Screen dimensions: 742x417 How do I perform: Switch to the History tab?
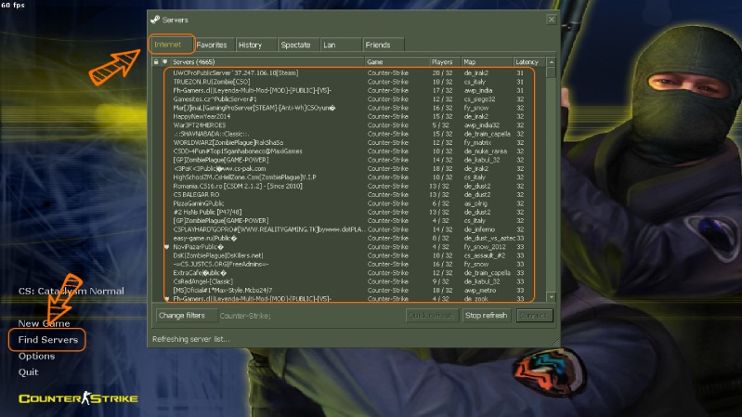tap(256, 45)
